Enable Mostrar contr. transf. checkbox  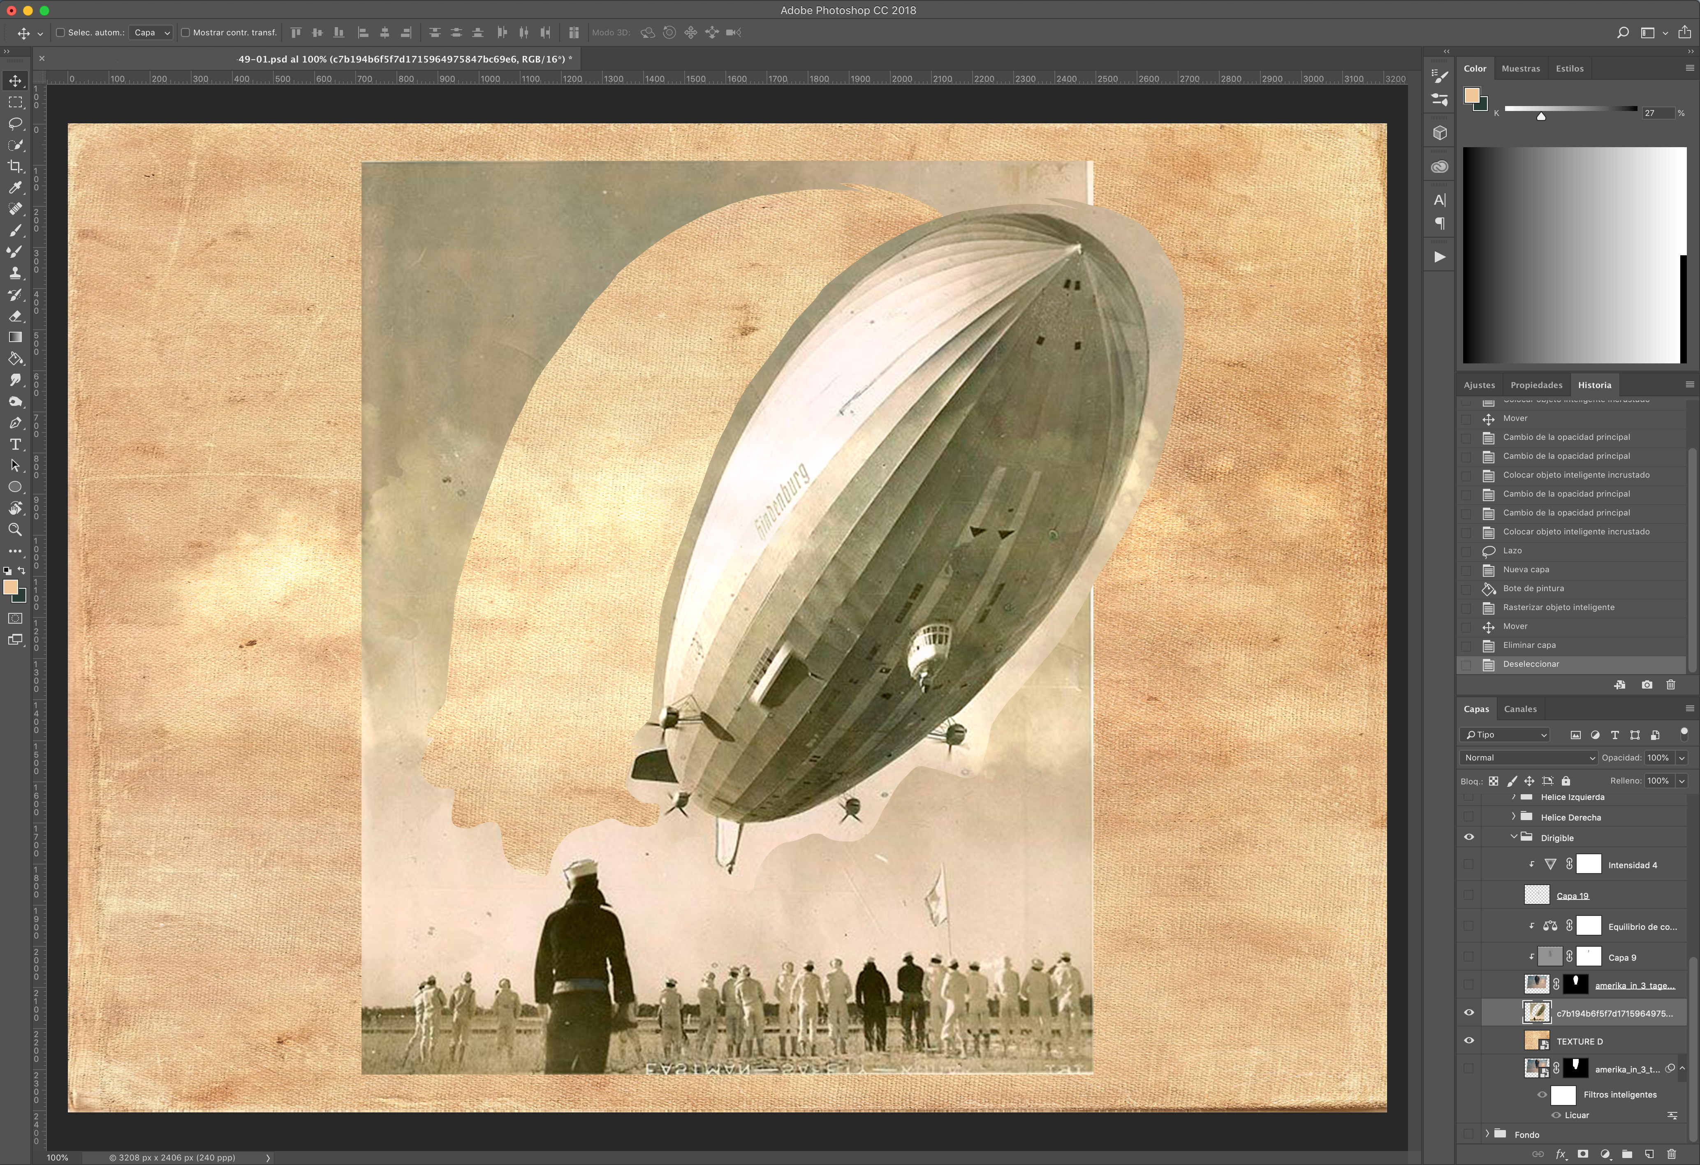point(185,32)
